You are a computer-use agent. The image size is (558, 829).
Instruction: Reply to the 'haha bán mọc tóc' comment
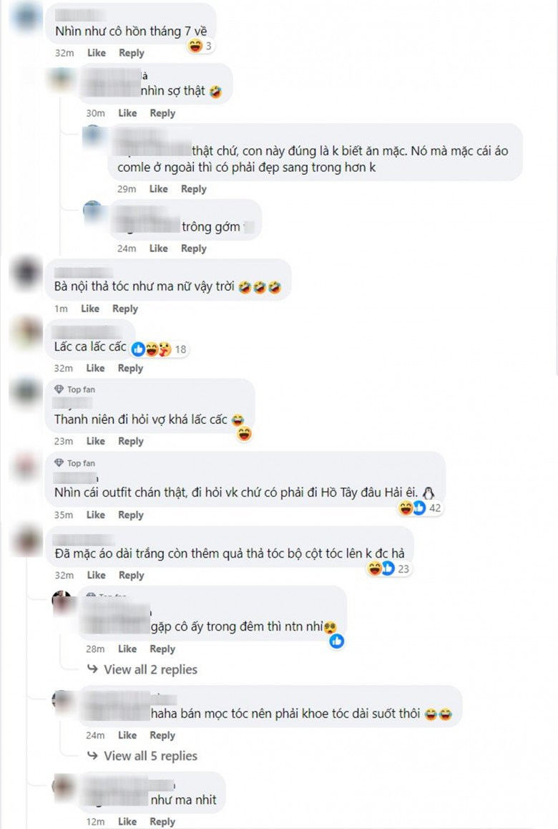coord(162,735)
